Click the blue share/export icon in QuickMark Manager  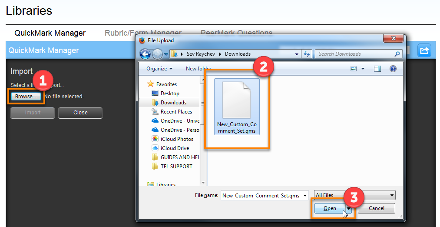[x=424, y=50]
